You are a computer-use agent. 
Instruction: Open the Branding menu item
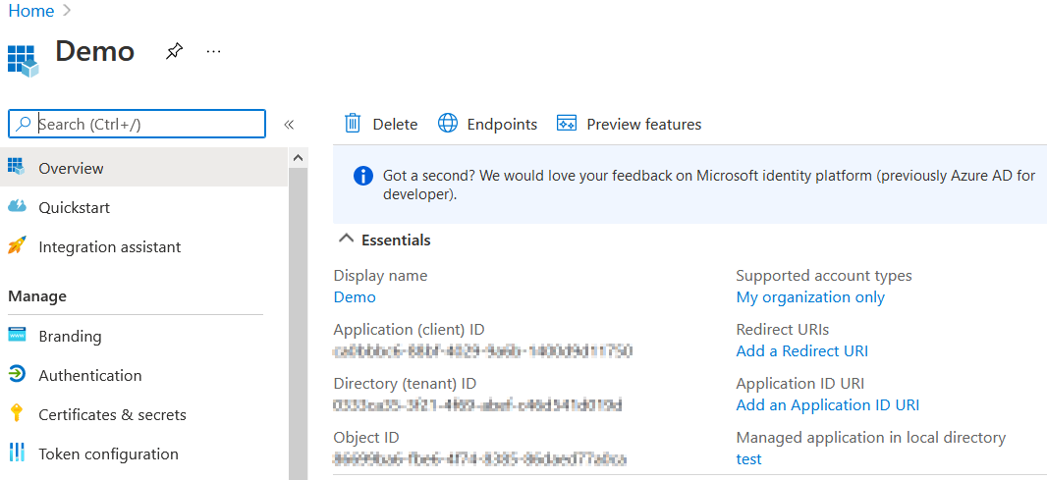point(70,336)
